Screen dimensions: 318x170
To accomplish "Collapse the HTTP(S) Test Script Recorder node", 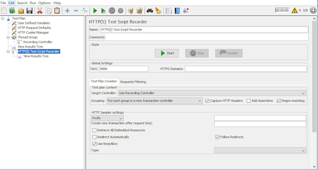I will coord(8,51).
